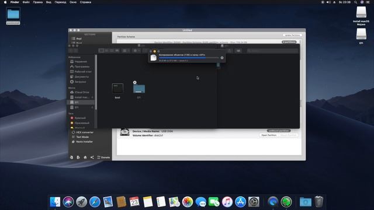Open HEX converter tool in Clover Configurator

(82, 132)
